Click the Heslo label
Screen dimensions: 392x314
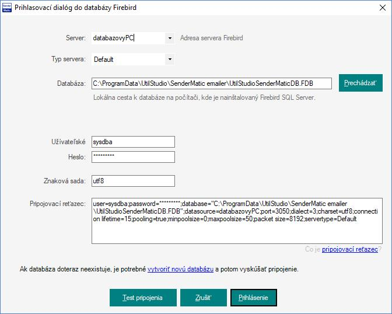77,157
